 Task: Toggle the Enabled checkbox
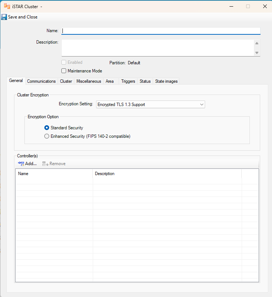click(64, 62)
